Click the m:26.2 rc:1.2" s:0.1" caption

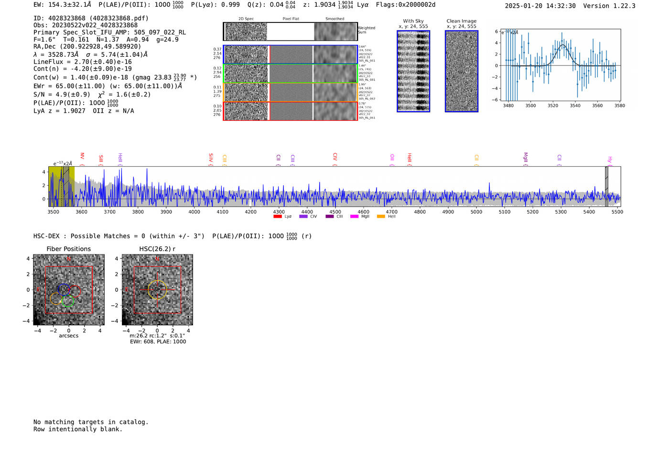click(157, 336)
